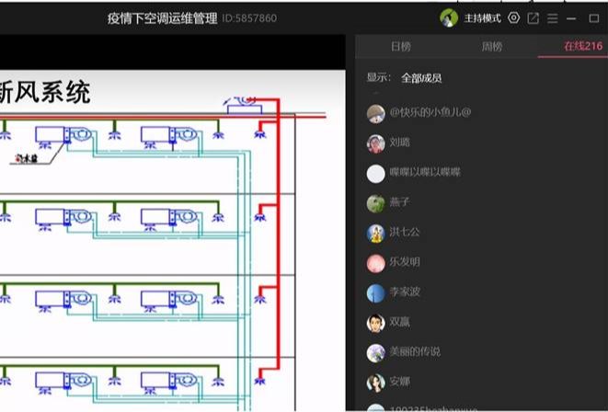Click the room ID:5857860 text
This screenshot has width=608, height=412.
click(x=249, y=18)
